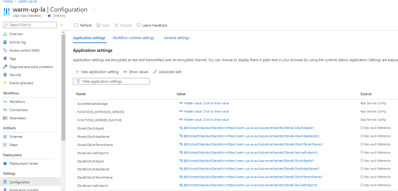Click the StoreA-OAuthTenantName KeyVault reference value
Viewport: 398px width, 191px height.
tap(253, 144)
